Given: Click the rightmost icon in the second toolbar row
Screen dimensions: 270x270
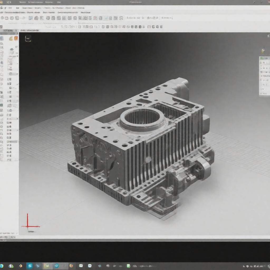Looking at the screenshot, I should [x=161, y=27].
